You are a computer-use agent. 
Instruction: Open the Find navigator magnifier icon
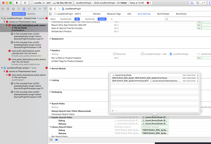pos(19,9)
